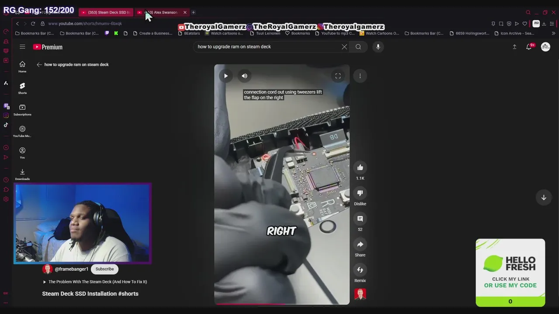The image size is (559, 314).
Task: Open a new browser tab
Action: (193, 12)
